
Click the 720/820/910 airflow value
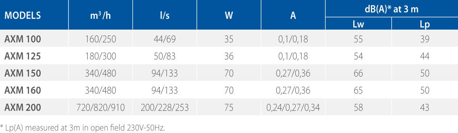pyautogui.click(x=101, y=107)
